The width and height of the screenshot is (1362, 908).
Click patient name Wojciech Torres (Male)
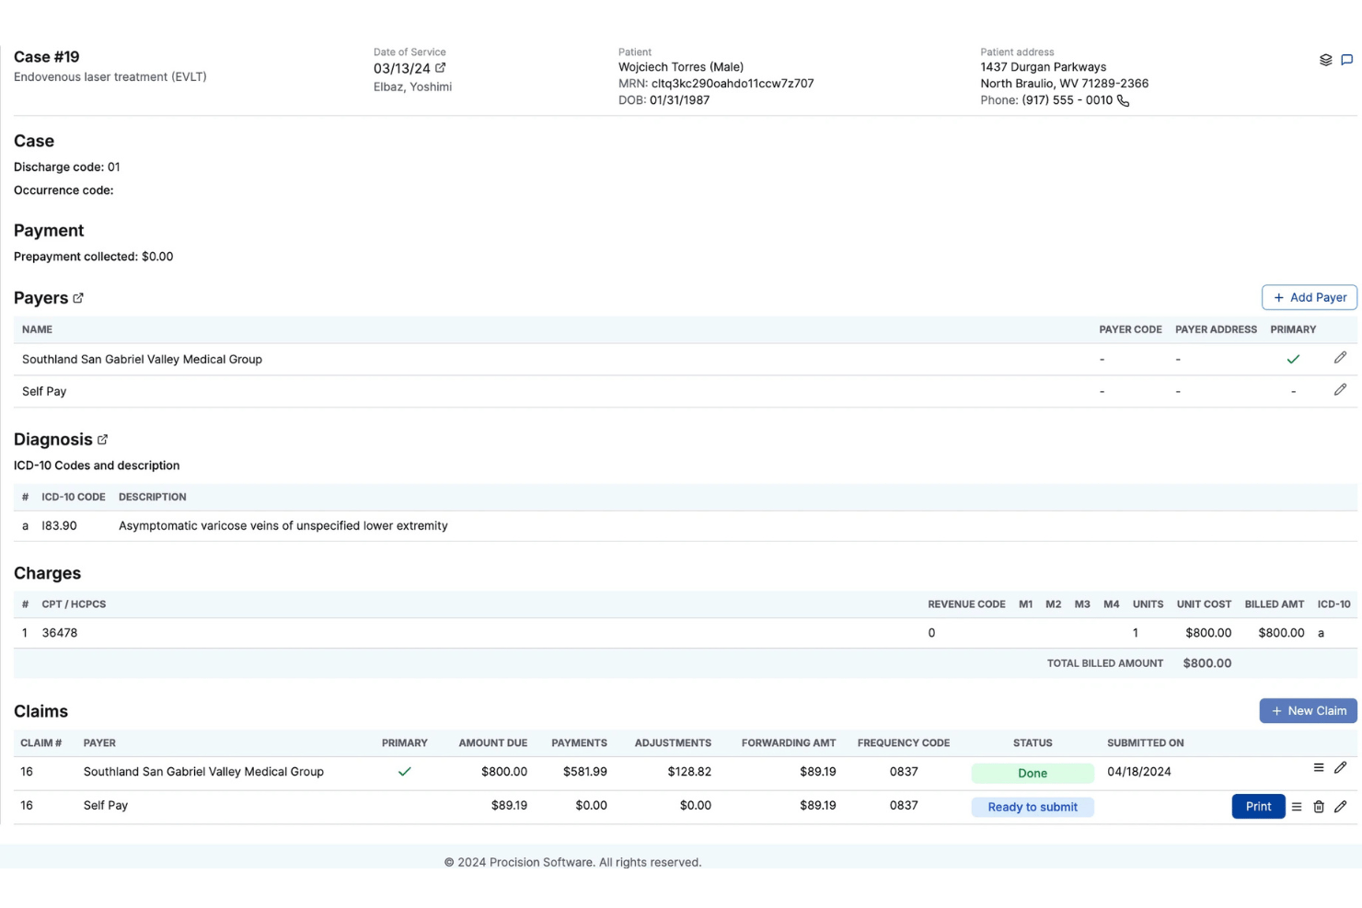click(x=681, y=67)
